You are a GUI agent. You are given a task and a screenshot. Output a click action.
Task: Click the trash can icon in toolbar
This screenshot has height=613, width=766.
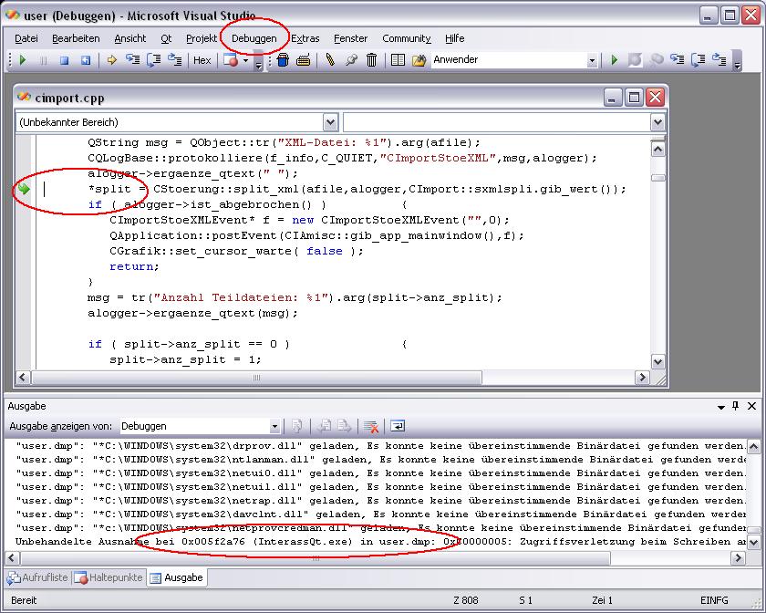click(x=372, y=60)
